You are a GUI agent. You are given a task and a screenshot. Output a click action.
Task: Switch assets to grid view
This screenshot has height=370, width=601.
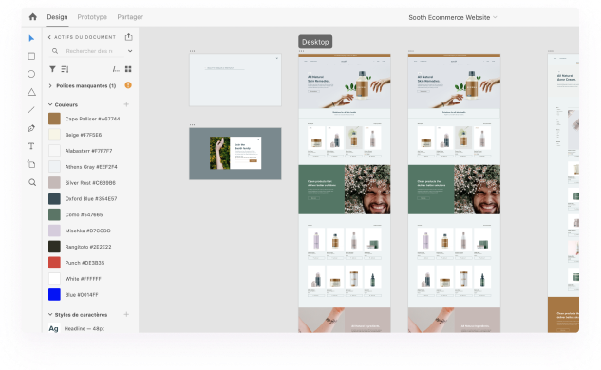coord(128,69)
